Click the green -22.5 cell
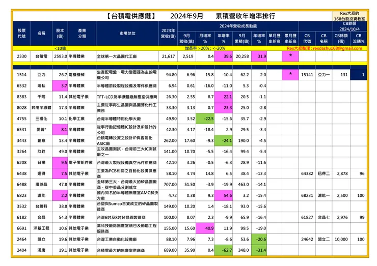This screenshot has width=377, height=266. pyautogui.click(x=205, y=119)
